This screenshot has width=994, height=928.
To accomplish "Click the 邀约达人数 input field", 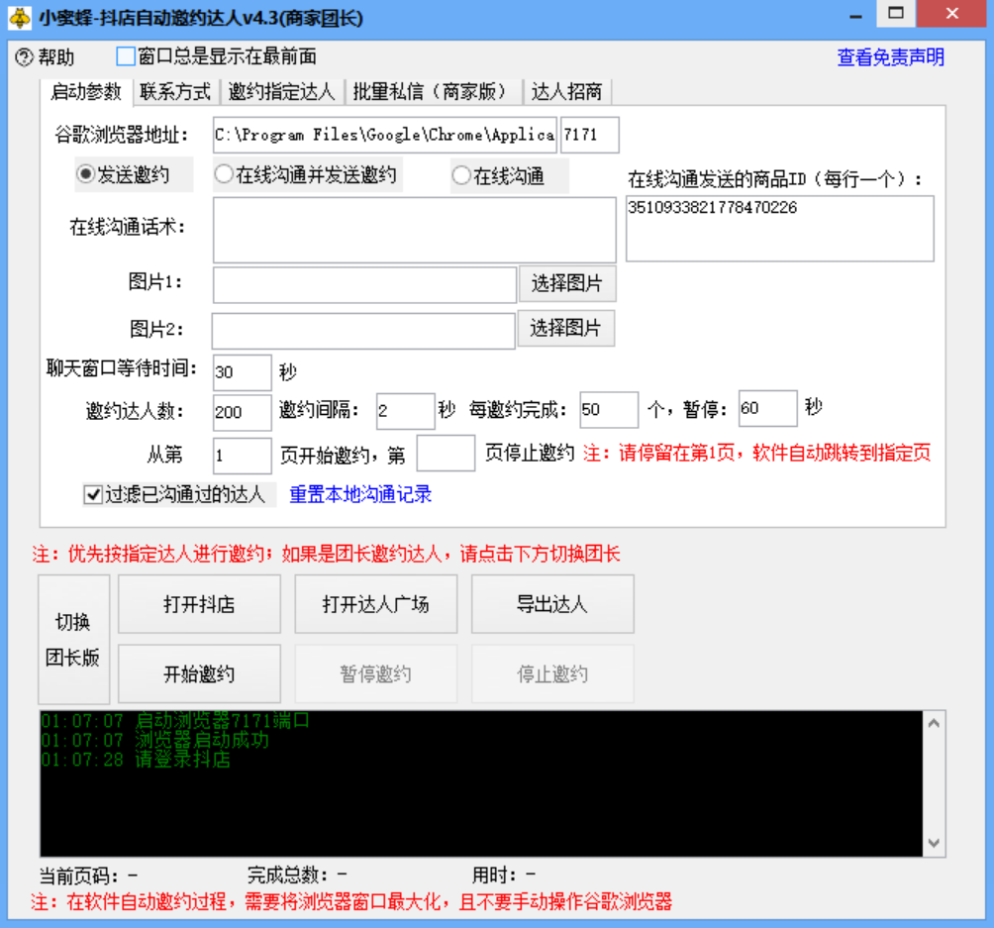I will pyautogui.click(x=241, y=410).
